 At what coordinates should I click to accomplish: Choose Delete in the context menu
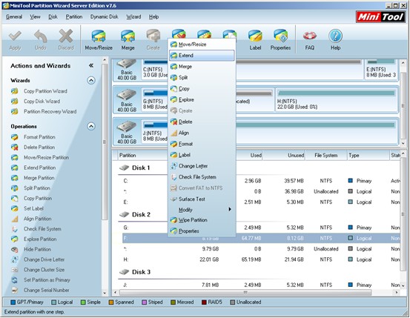pyautogui.click(x=202, y=122)
